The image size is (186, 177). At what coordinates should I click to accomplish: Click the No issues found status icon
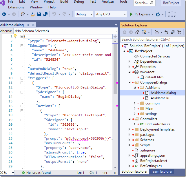[x=23, y=172]
